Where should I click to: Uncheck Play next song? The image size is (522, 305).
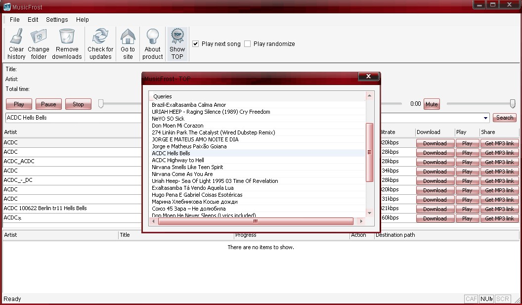tap(196, 44)
